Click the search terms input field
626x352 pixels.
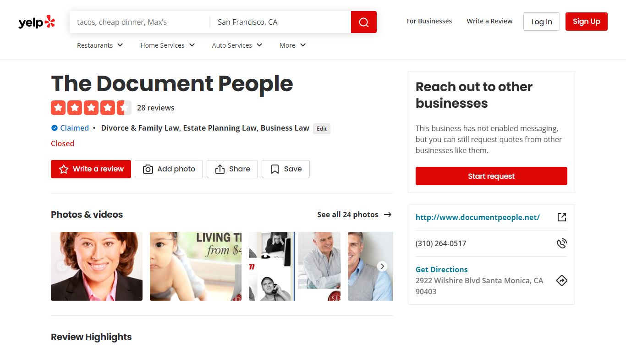(x=140, y=22)
